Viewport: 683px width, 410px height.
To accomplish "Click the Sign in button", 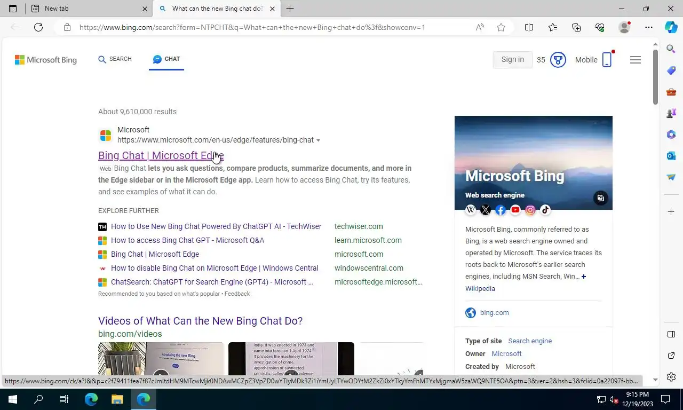I will click(512, 60).
